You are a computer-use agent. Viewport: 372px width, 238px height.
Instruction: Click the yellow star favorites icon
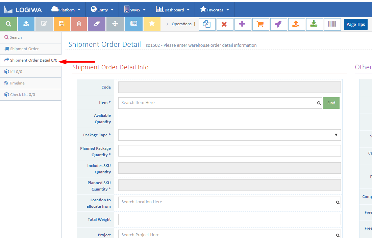click(x=151, y=24)
